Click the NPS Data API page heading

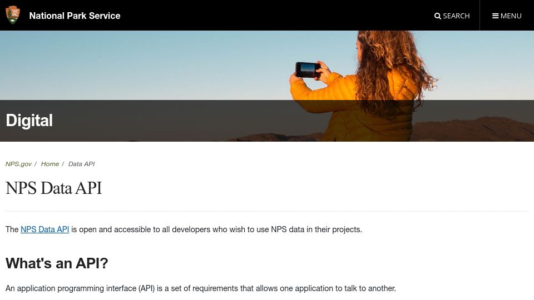point(54,188)
